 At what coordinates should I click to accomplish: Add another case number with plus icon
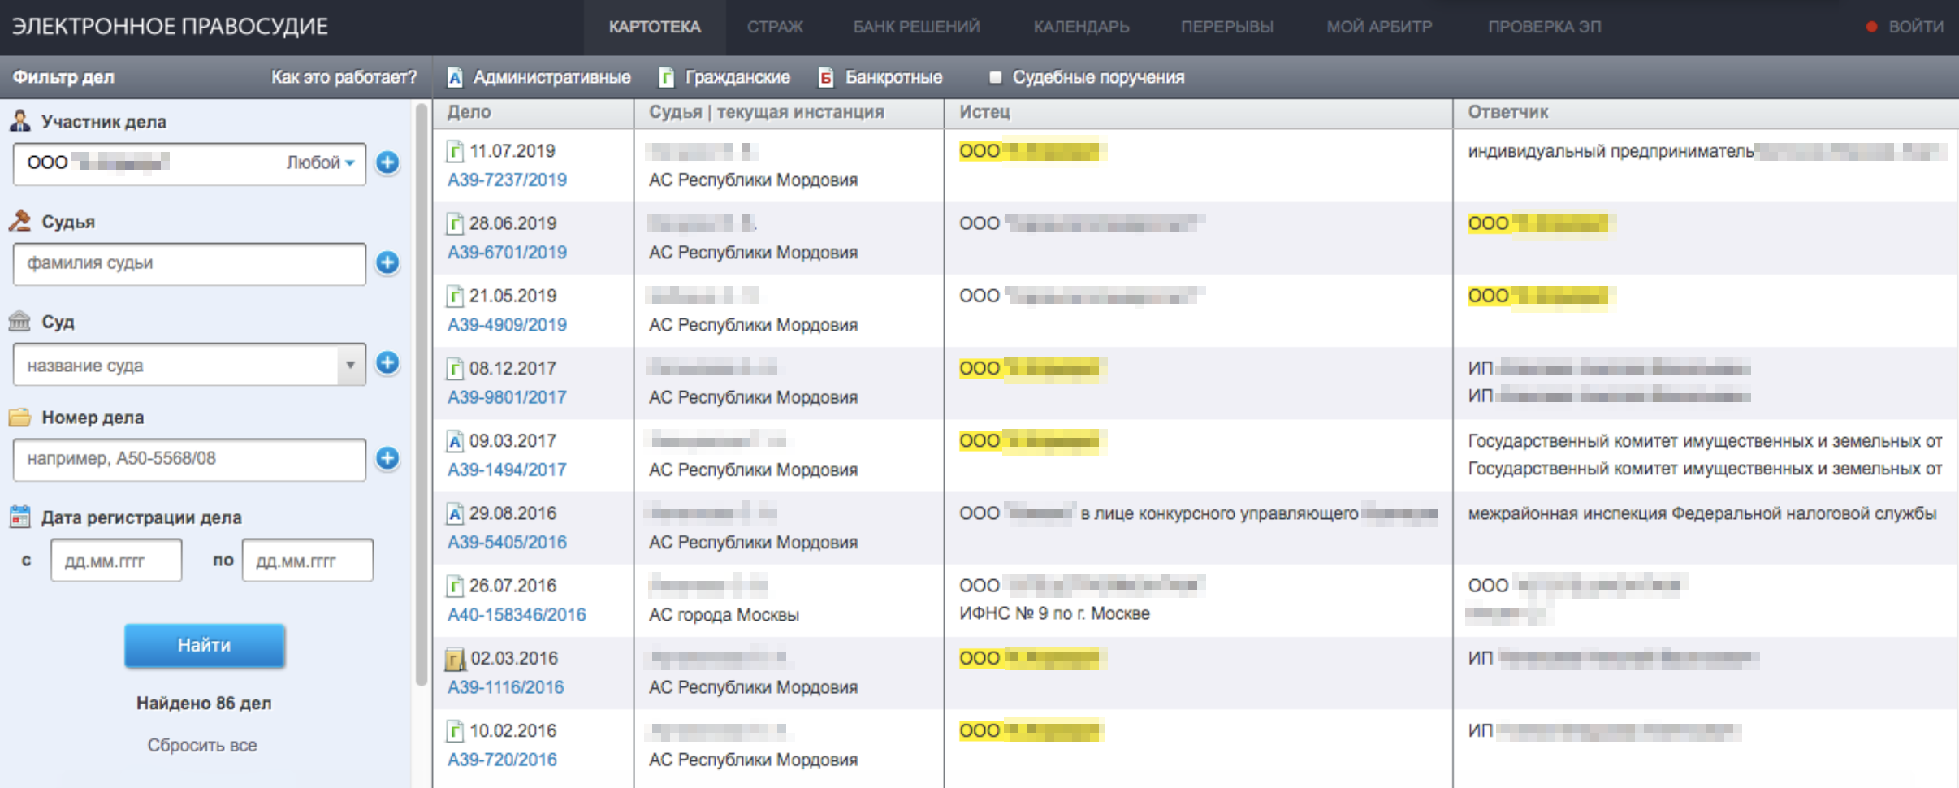(387, 458)
